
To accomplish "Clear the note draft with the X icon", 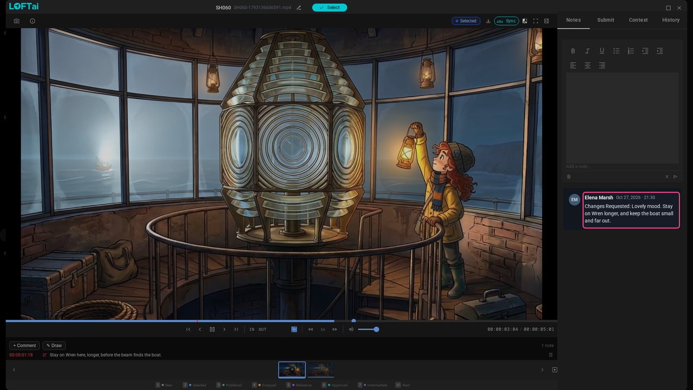I will tap(667, 177).
